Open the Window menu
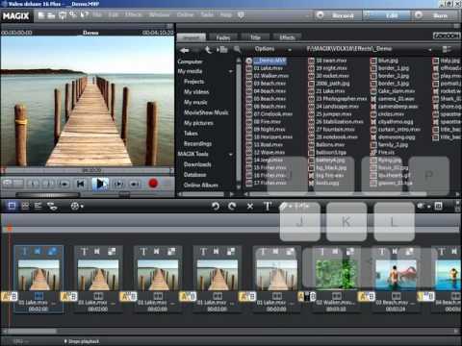 click(x=159, y=15)
